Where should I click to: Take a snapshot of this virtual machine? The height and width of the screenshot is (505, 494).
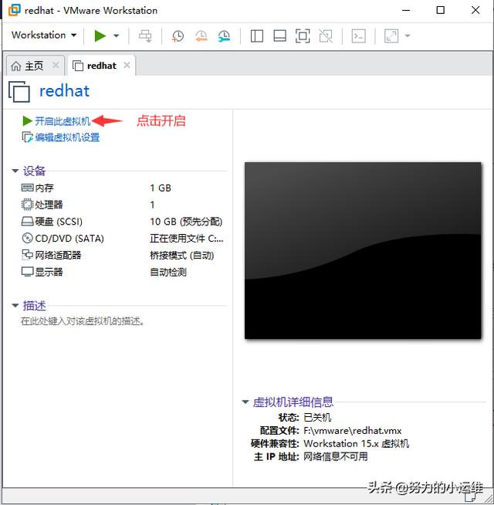tap(178, 36)
